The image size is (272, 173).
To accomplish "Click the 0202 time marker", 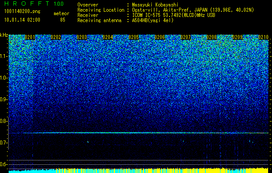I will (x=56, y=37).
